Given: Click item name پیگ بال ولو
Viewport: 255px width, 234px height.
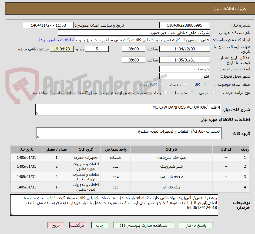Looking at the screenshot, I should click(x=172, y=187).
